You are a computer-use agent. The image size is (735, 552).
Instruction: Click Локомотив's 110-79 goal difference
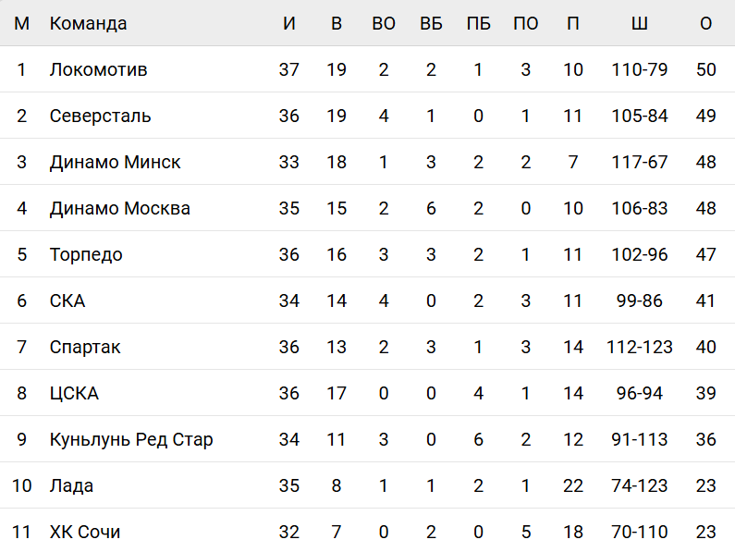[640, 69]
